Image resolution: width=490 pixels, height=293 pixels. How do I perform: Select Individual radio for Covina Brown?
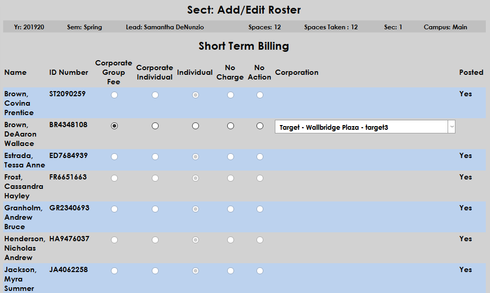[x=195, y=95]
